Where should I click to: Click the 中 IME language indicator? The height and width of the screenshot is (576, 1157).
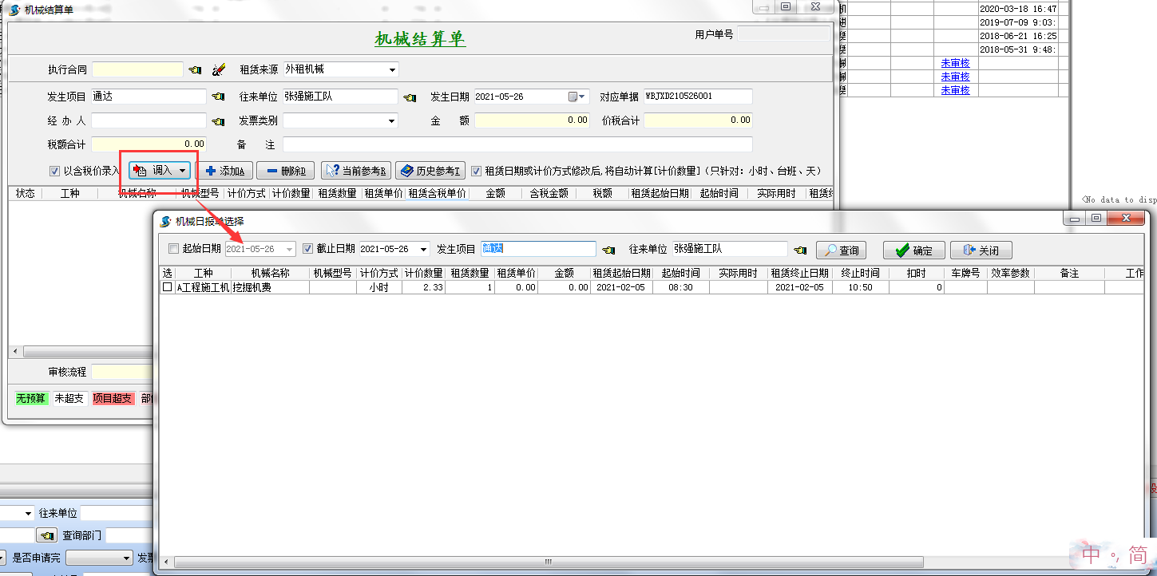pos(1092,554)
